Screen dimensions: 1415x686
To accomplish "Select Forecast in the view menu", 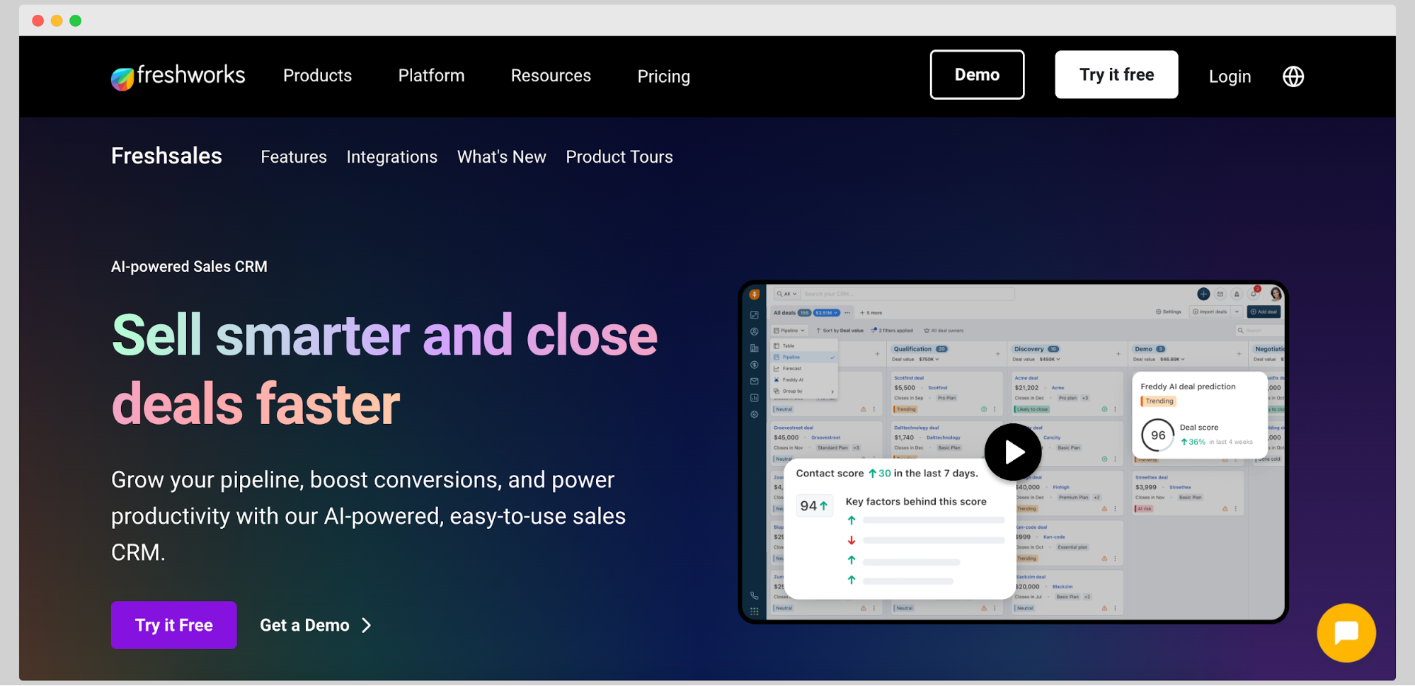I will point(803,368).
